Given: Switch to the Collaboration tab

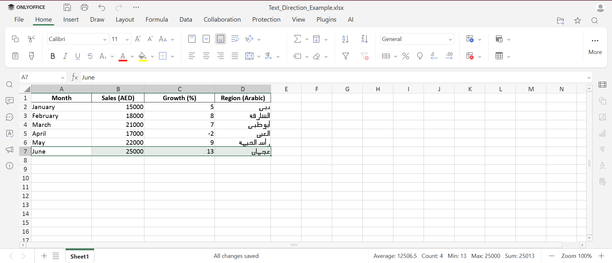Looking at the screenshot, I should pos(222,19).
